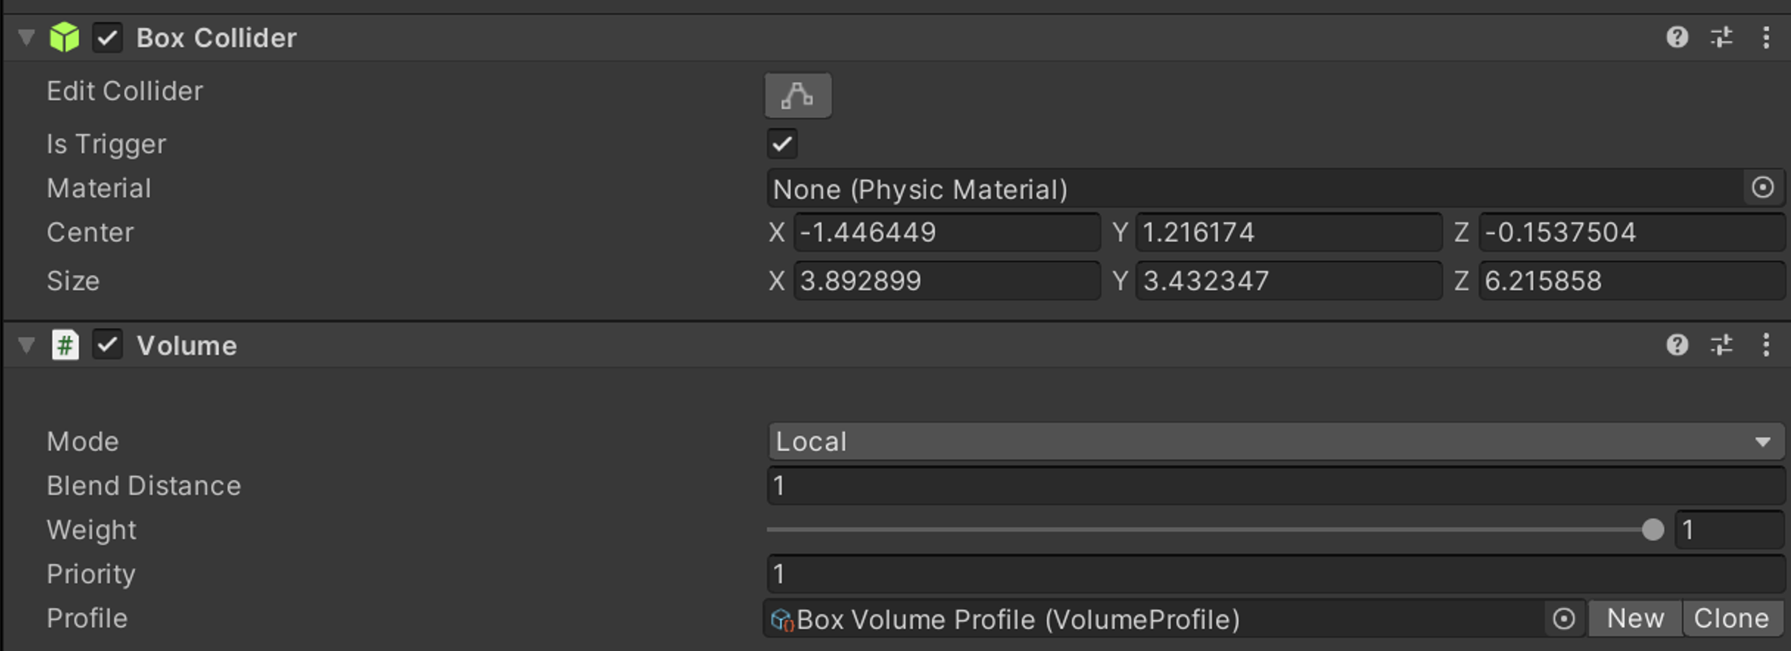
Task: Open Volume preset settings icon
Action: 1722,345
